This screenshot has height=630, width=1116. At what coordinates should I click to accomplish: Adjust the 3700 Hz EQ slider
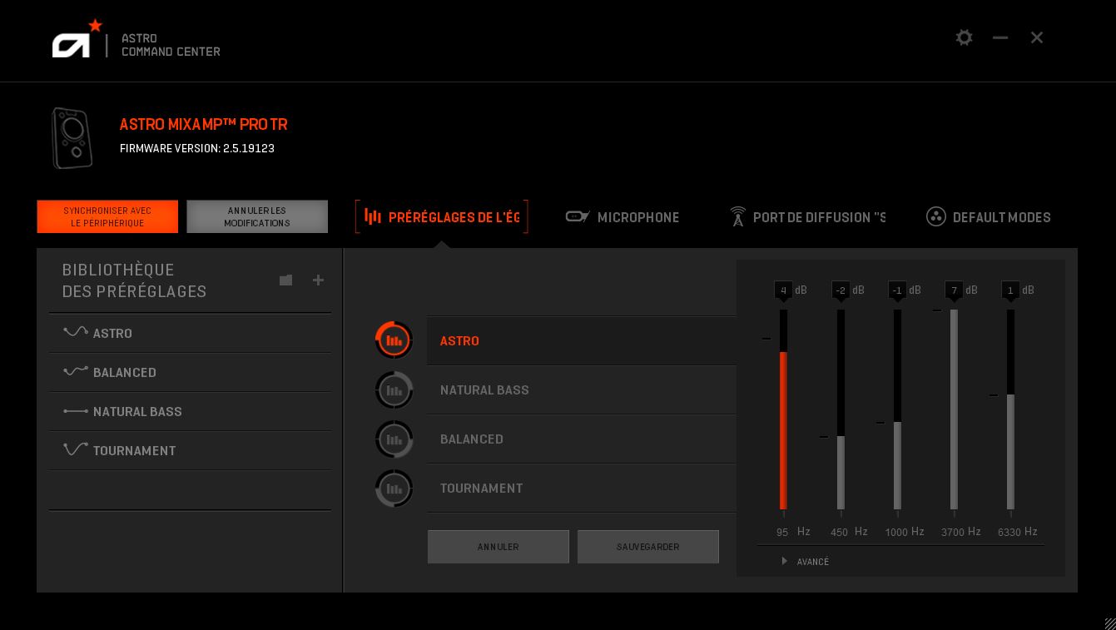[954, 409]
